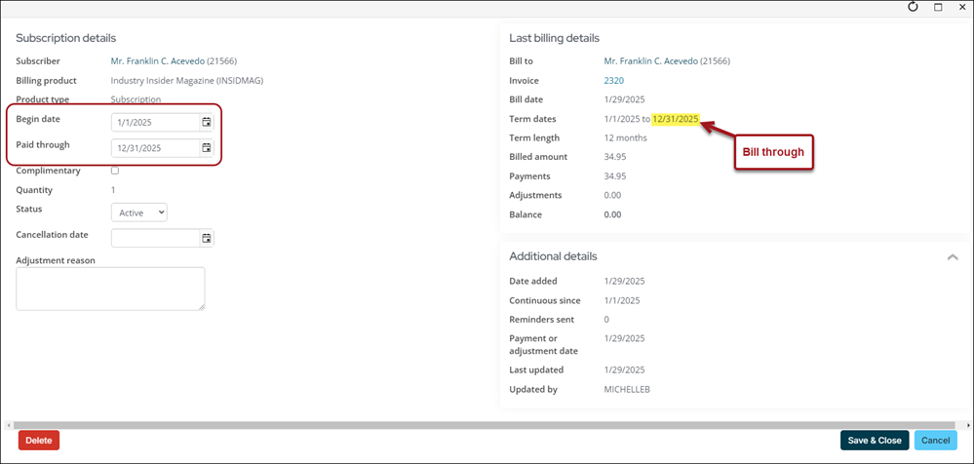This screenshot has height=464, width=974.
Task: Collapse the Additional details section
Action: tap(952, 257)
